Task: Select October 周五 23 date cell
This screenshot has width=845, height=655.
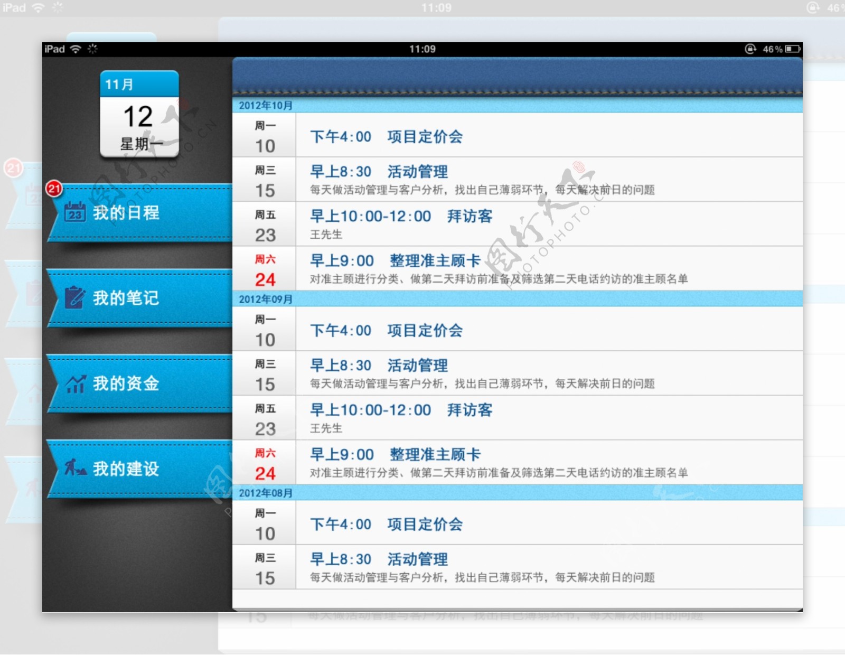Action: click(x=265, y=224)
